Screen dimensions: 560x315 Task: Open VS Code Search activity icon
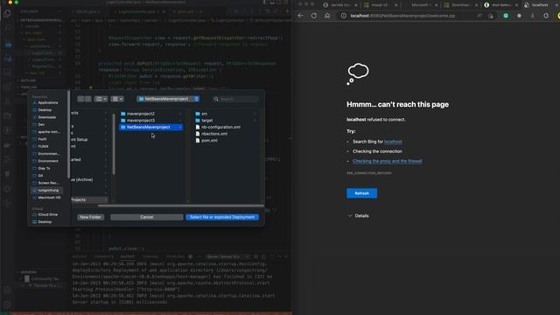pos(8,28)
